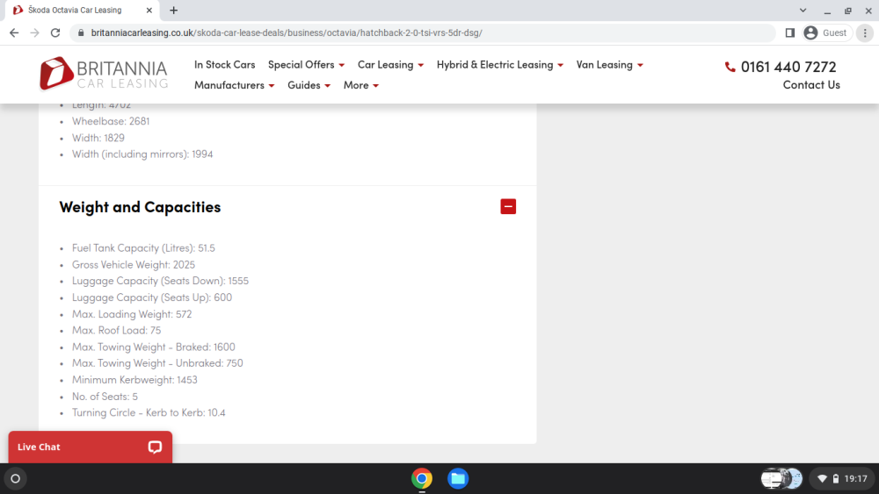Expand the Special Offers dropdown
The width and height of the screenshot is (879, 494).
pos(306,64)
